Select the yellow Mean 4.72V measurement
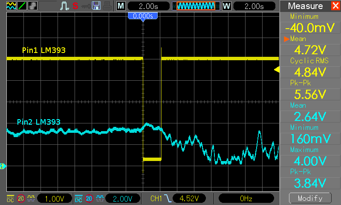Image resolution: width=341 pixels, height=205 pixels. [x=310, y=46]
